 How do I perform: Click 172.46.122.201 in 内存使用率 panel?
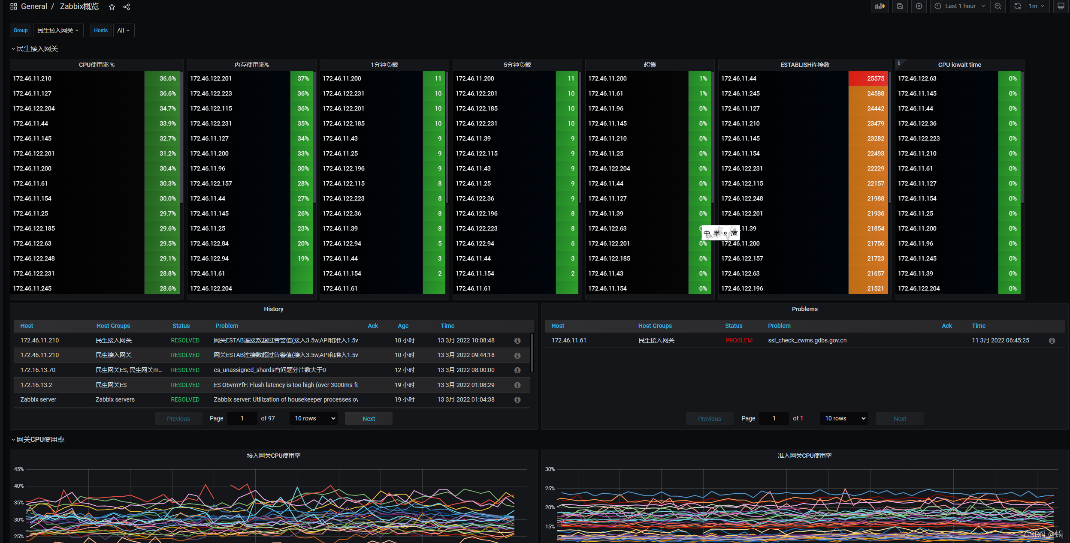point(211,79)
